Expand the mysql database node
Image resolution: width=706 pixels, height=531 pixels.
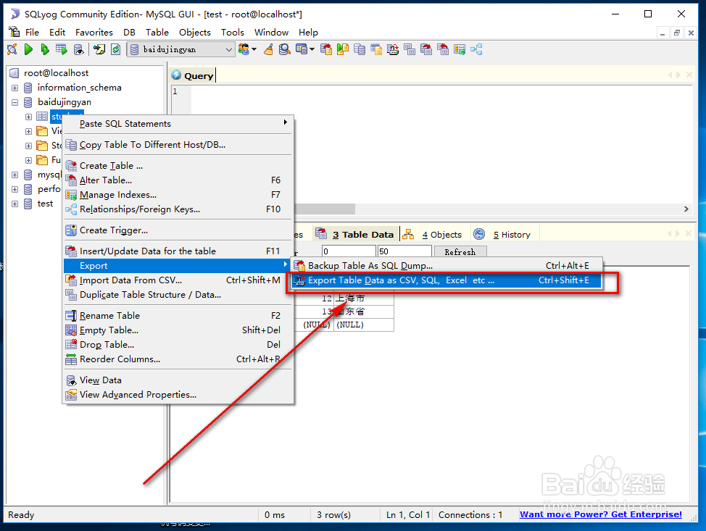[14, 175]
